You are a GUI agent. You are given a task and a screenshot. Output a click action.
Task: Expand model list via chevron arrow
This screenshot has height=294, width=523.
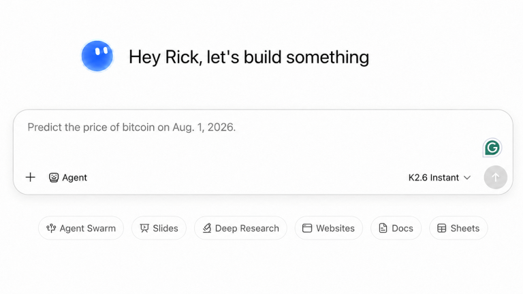[x=467, y=178]
